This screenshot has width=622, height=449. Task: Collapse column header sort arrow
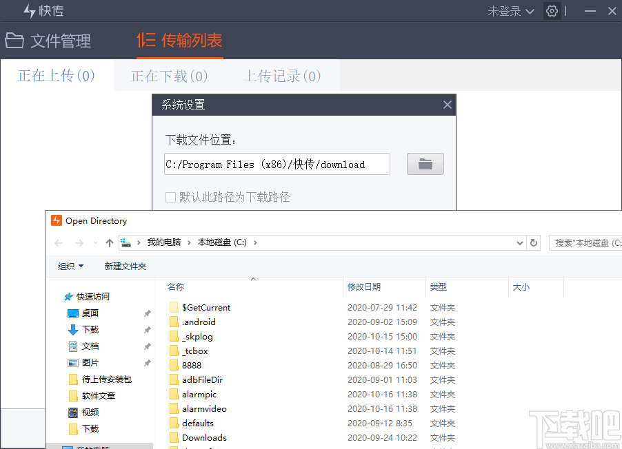click(x=253, y=280)
